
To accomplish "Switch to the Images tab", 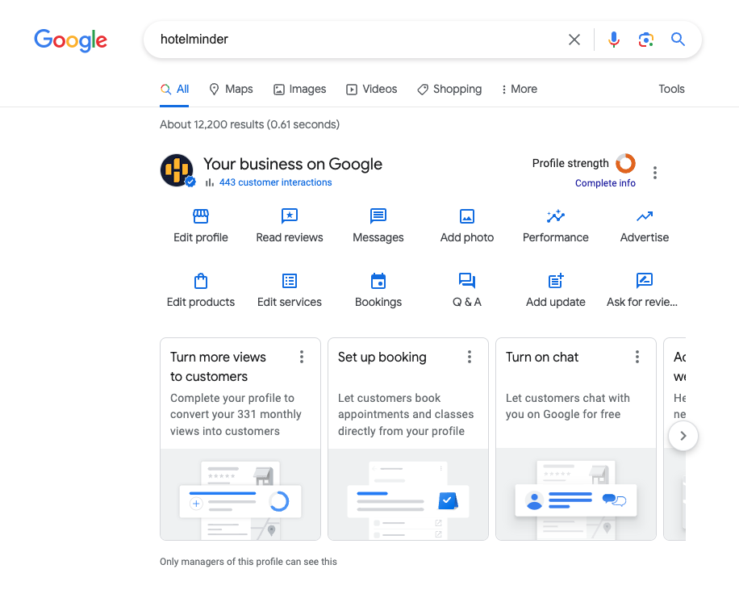I will coord(300,89).
